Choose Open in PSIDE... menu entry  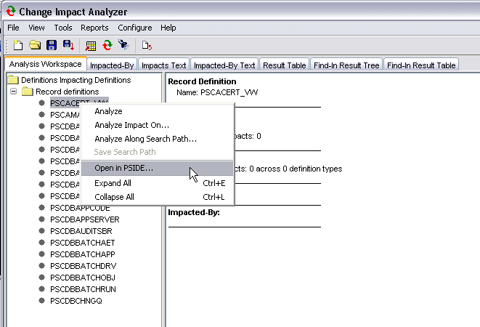[x=158, y=169]
